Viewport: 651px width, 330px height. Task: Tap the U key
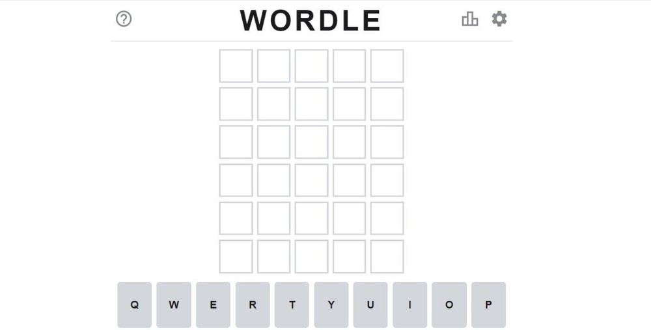[370, 305]
